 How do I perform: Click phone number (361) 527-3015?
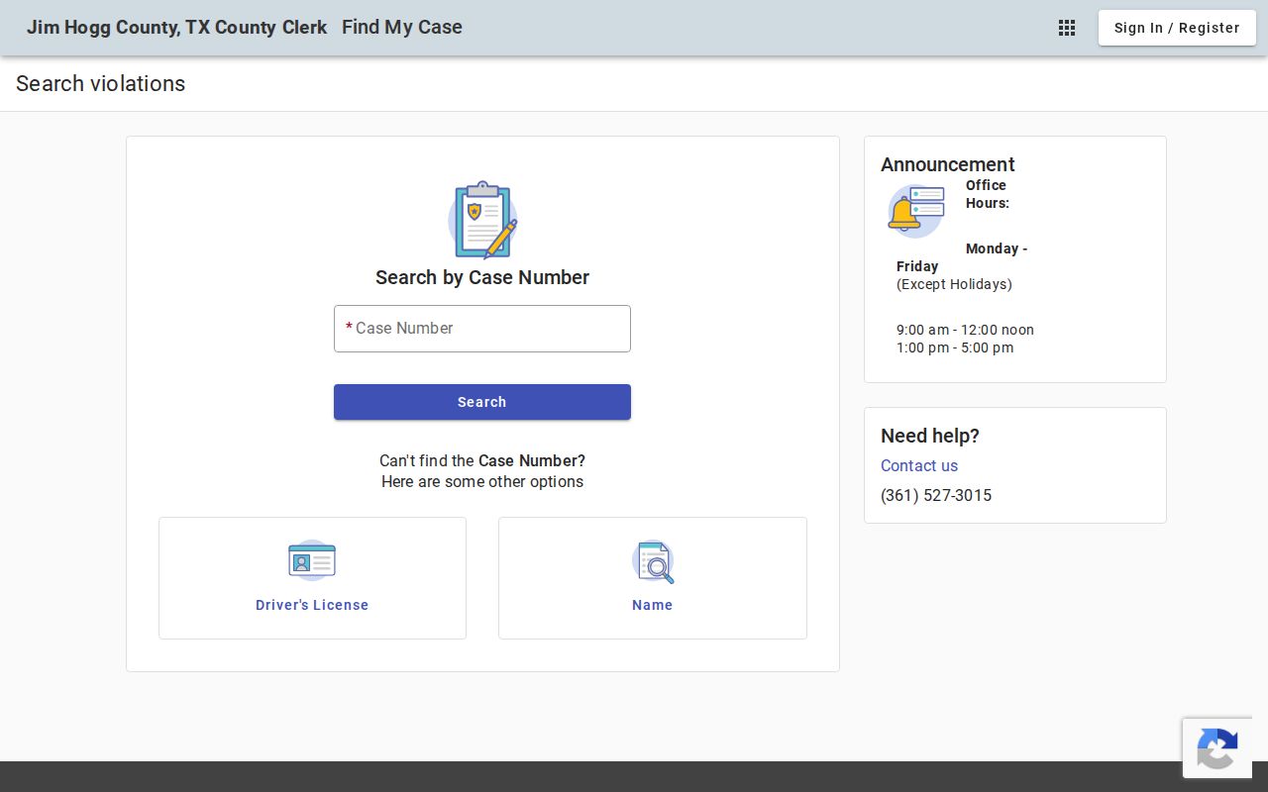tap(936, 495)
